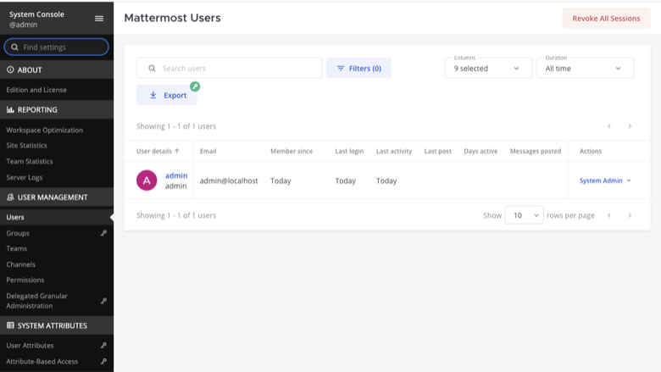Click the Export button
This screenshot has height=372, width=661.
[166, 95]
